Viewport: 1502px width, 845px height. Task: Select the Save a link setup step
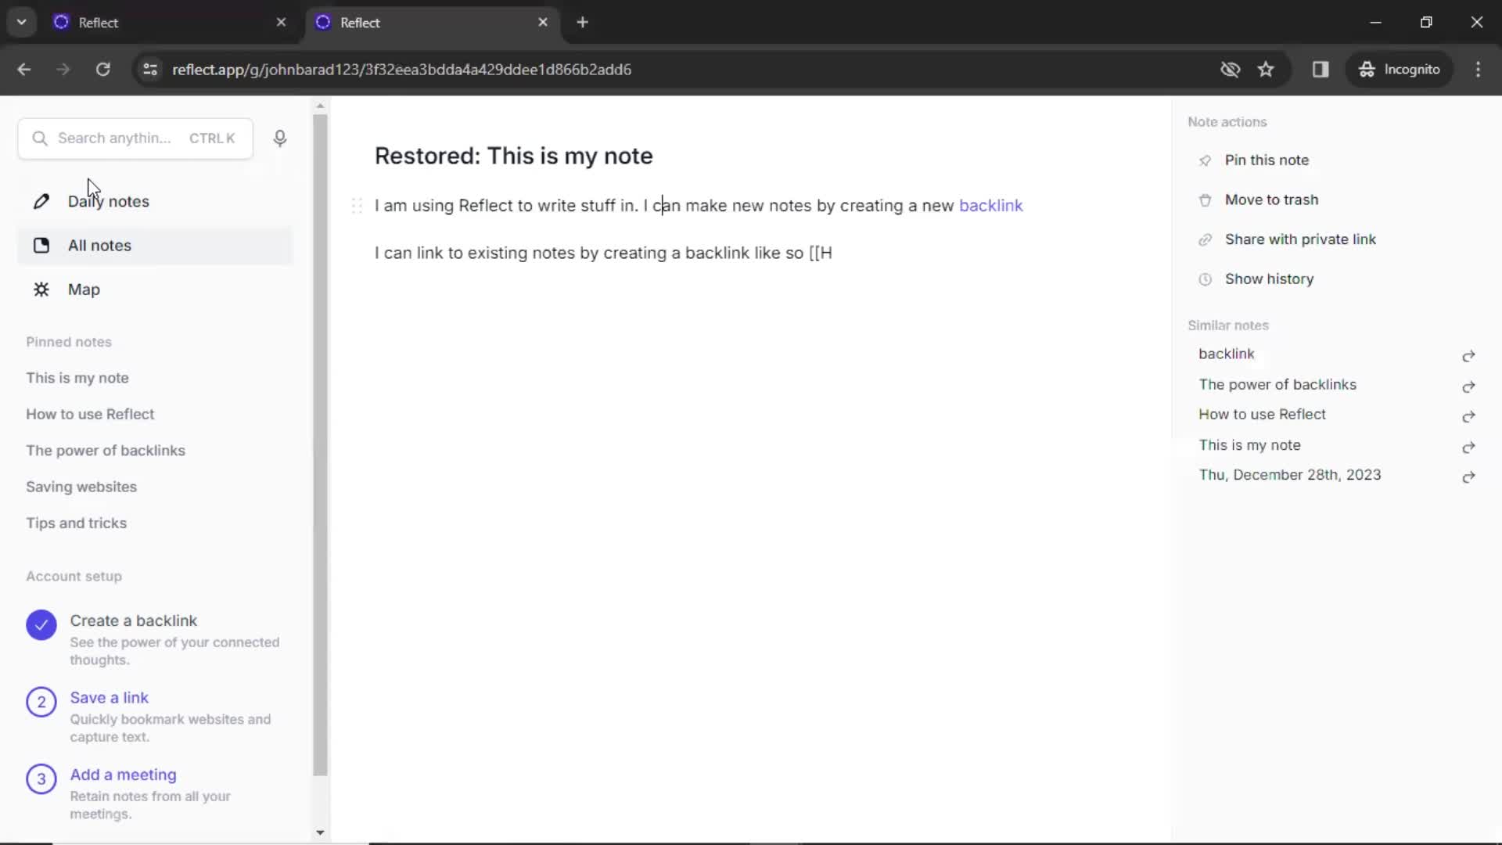[x=110, y=697]
